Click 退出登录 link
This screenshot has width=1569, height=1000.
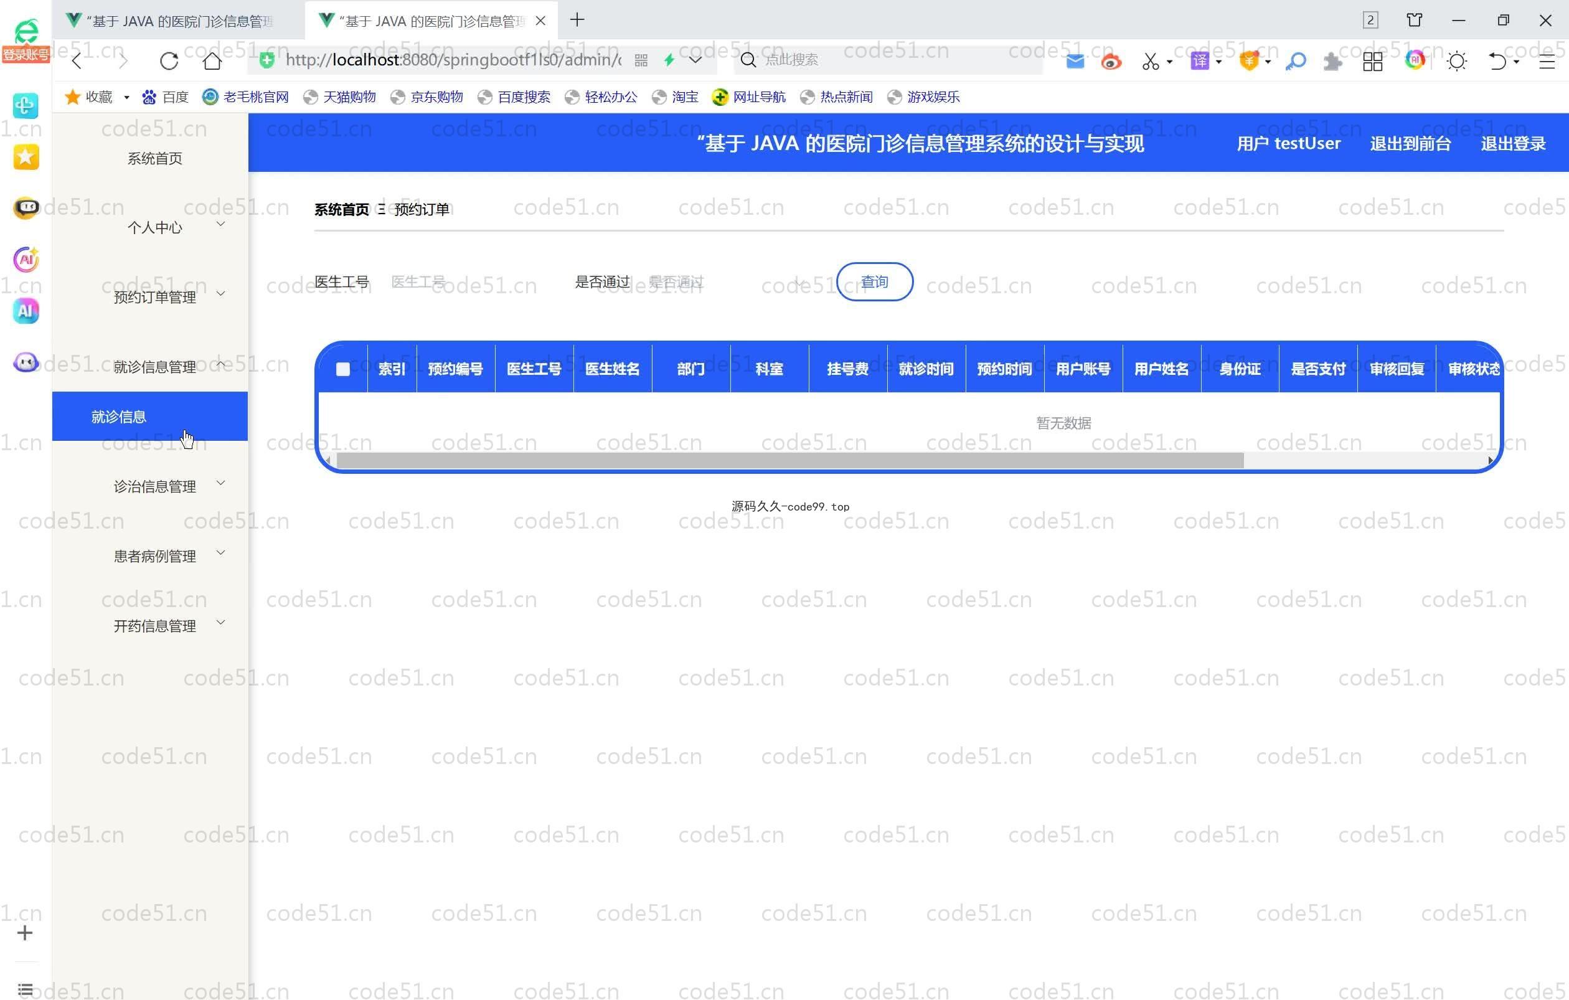(x=1513, y=143)
